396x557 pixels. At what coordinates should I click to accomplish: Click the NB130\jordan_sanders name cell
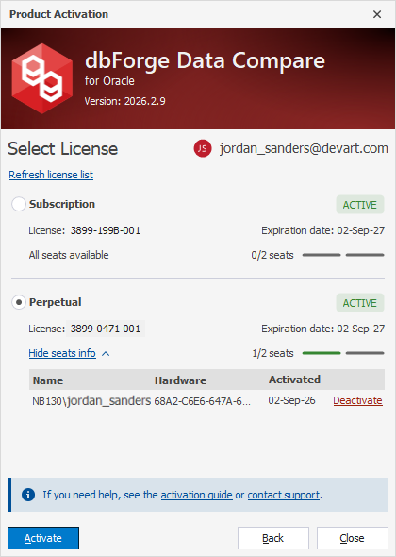click(x=91, y=400)
